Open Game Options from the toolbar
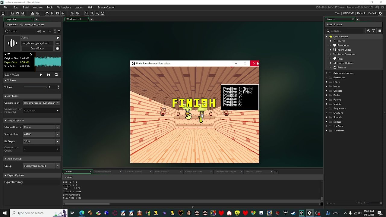386x217 pixels. pyautogui.click(x=72, y=13)
